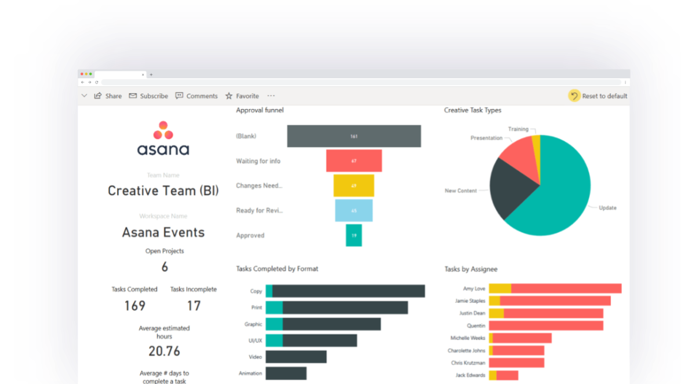
Task: Click the Copy bar in format chart
Action: 345,291
